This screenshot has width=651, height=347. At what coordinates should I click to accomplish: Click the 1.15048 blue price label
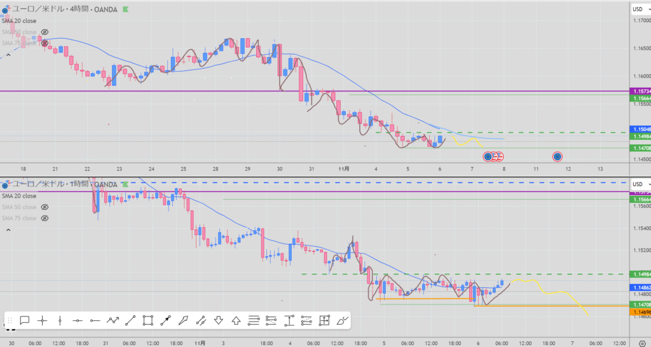point(639,129)
